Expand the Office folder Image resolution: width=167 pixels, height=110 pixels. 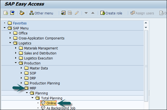pyautogui.click(x=10, y=33)
